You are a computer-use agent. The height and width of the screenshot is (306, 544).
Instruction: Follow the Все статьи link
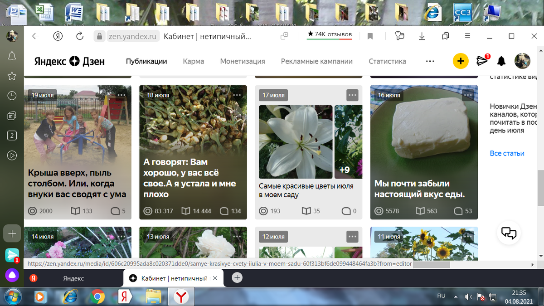click(507, 153)
